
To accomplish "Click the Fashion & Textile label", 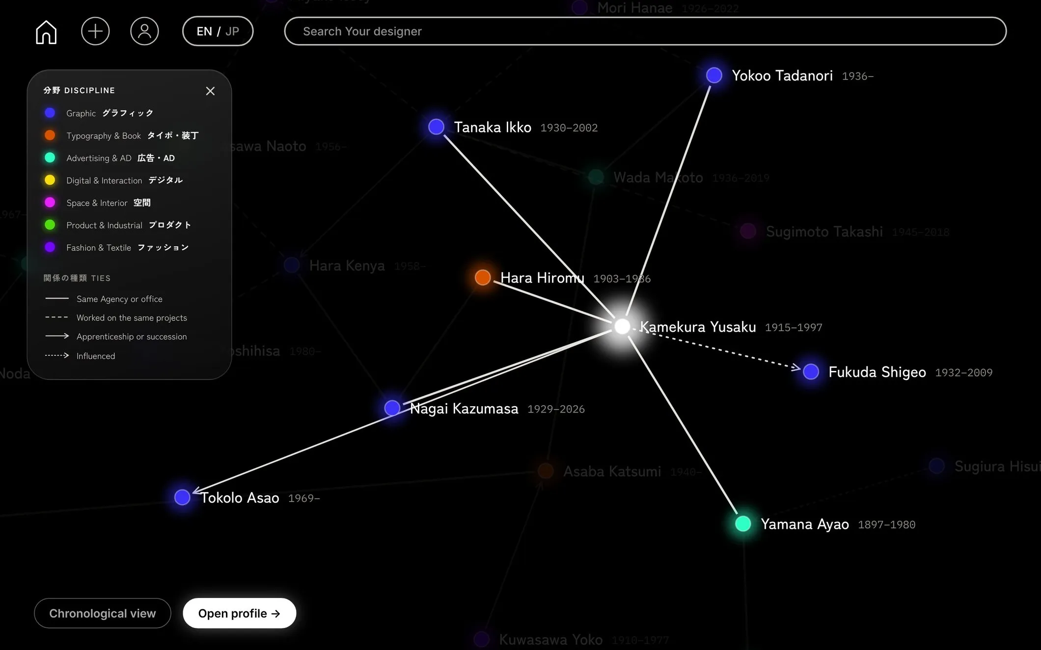I will pos(128,248).
